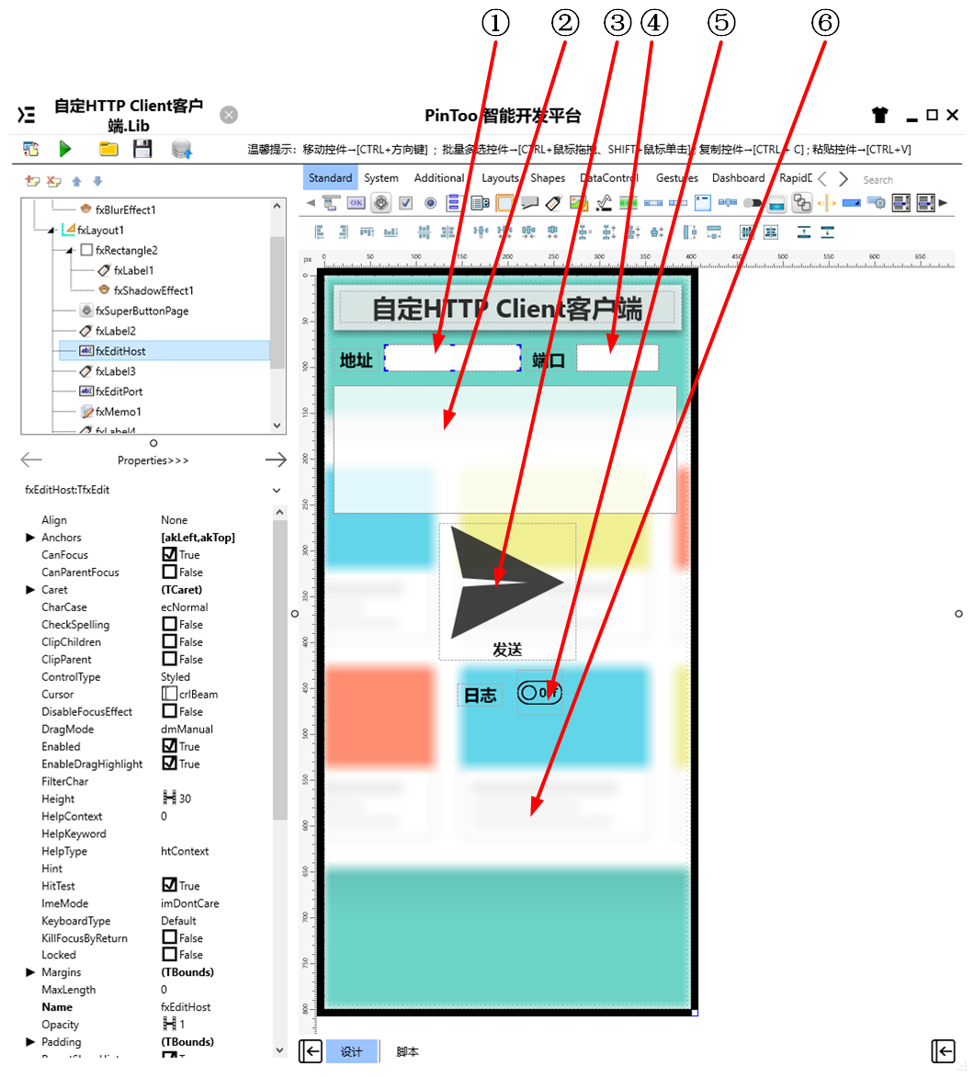Expand the Anchors property

click(30, 538)
